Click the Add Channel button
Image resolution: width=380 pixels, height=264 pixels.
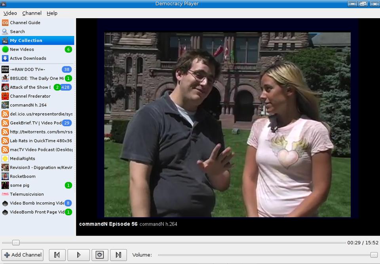tap(23, 255)
